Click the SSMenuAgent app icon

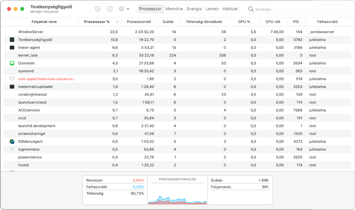pos(12,141)
